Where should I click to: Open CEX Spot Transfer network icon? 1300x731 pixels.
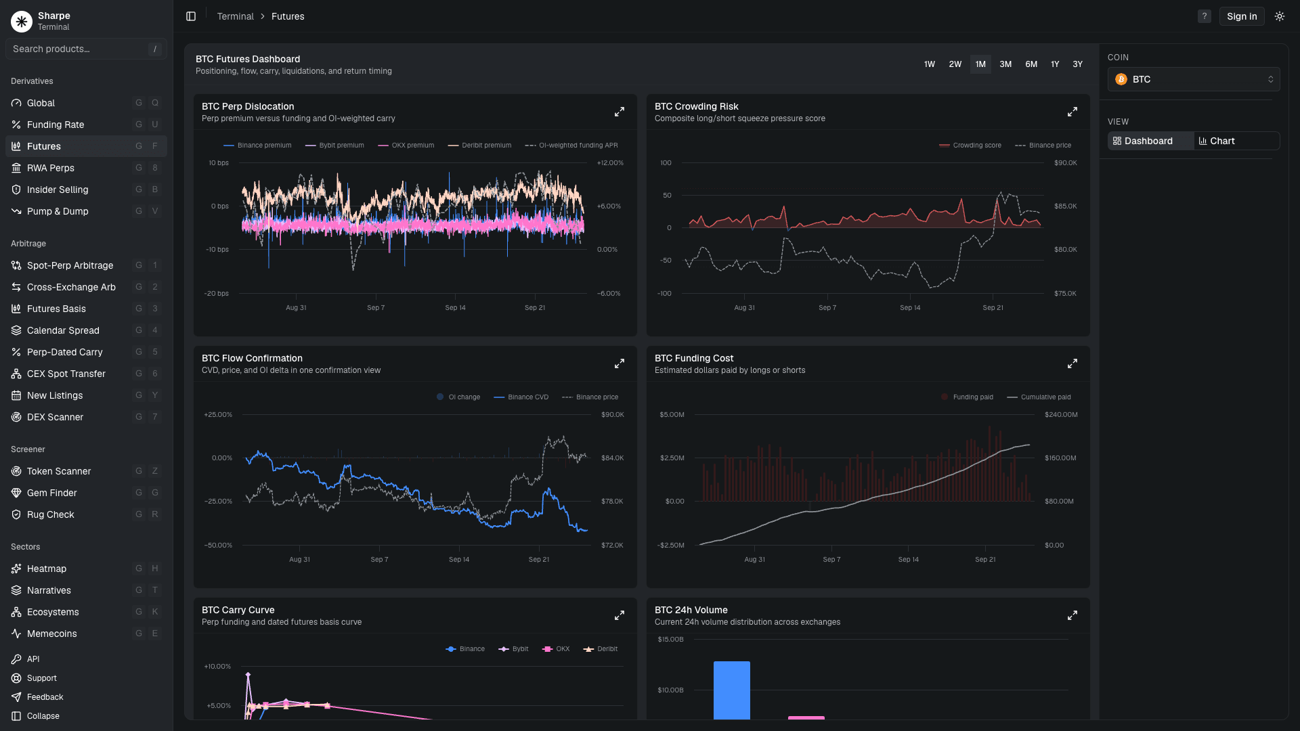point(16,374)
